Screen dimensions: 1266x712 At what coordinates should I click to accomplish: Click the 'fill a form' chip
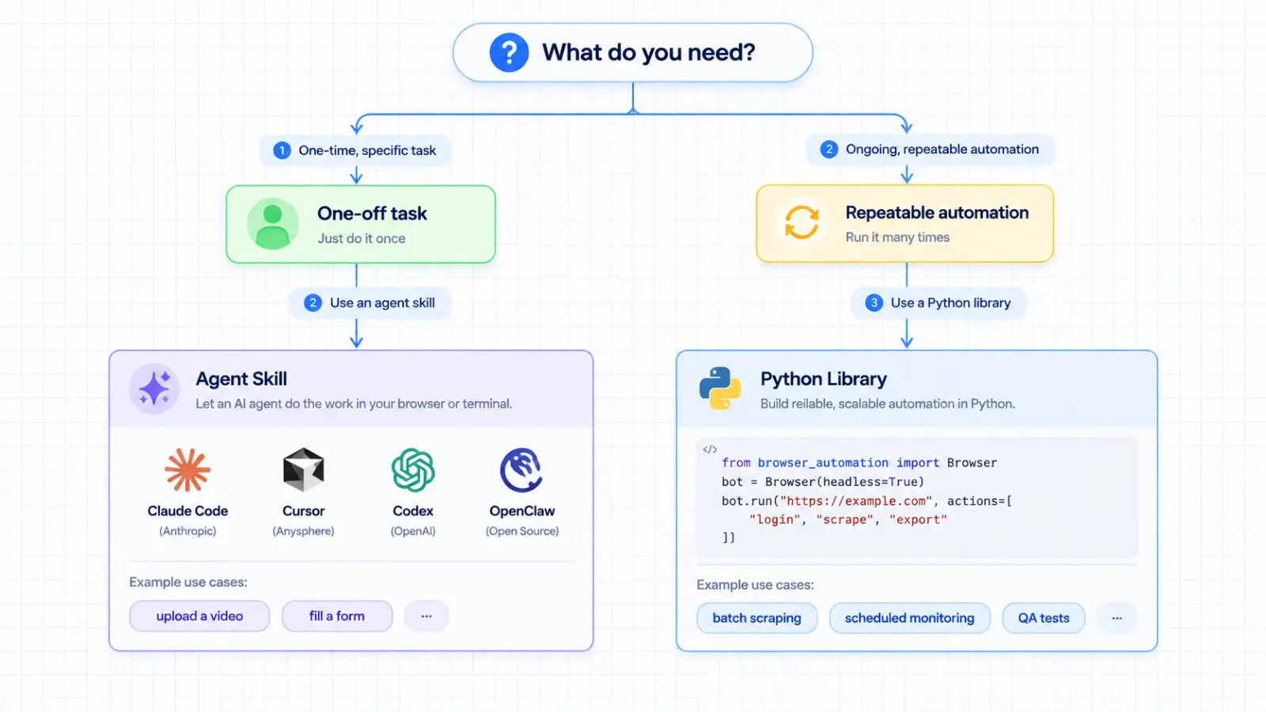tap(337, 616)
